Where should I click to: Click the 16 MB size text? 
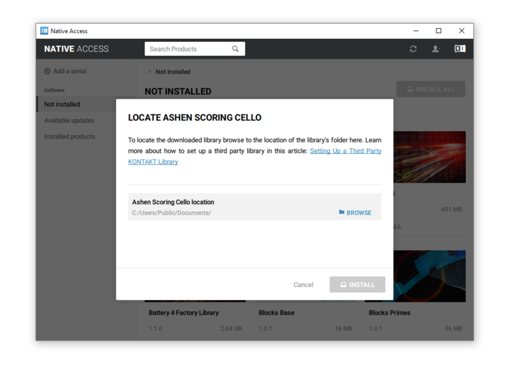[344, 328]
